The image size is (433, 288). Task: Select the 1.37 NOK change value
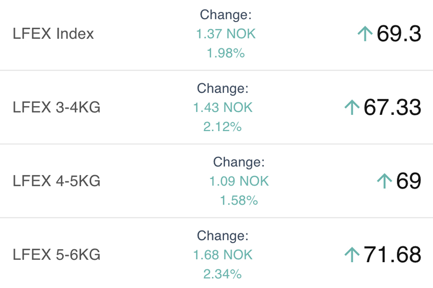point(226,34)
